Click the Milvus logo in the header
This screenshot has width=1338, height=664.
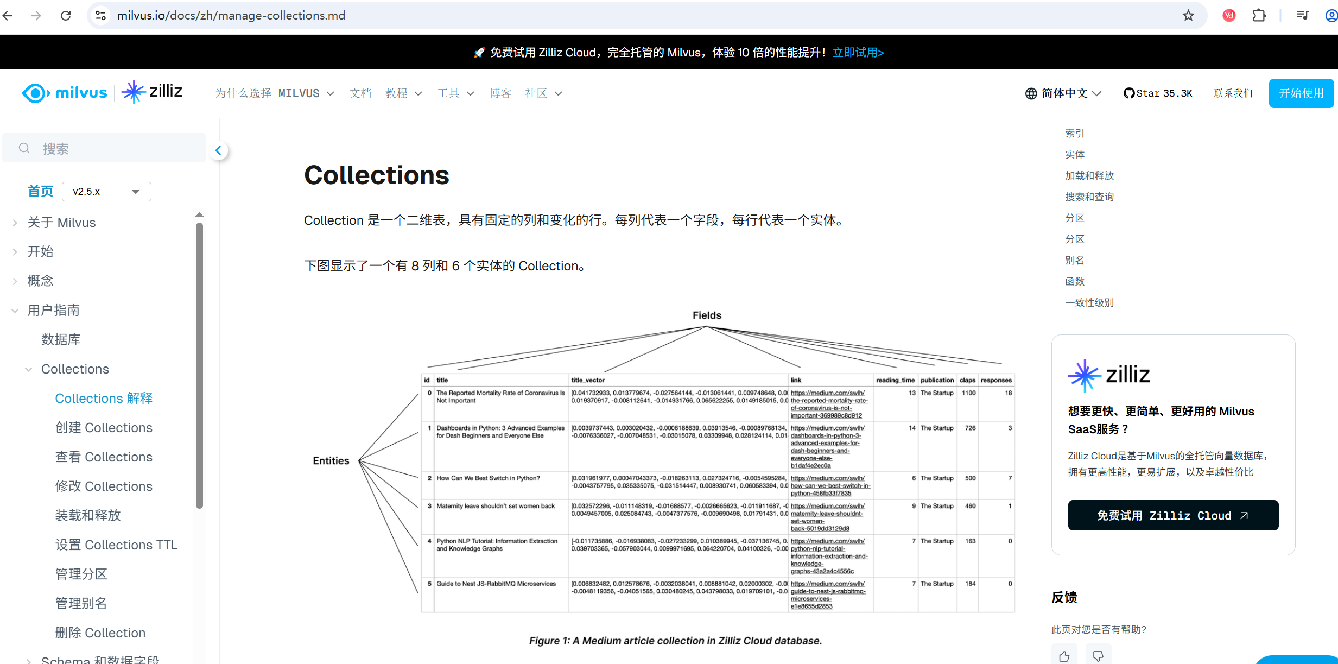pos(64,92)
